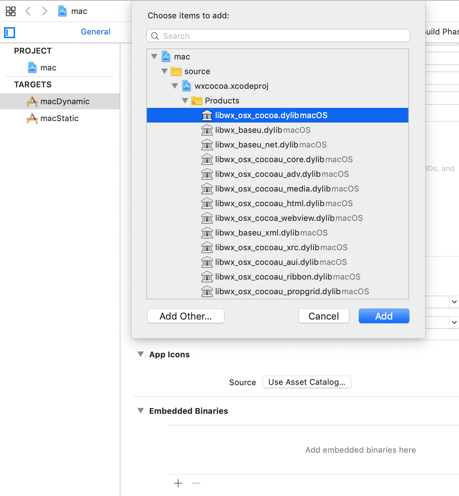
Task: Select libwx_osx_cocoau_media.dylib row
Action: click(278, 189)
